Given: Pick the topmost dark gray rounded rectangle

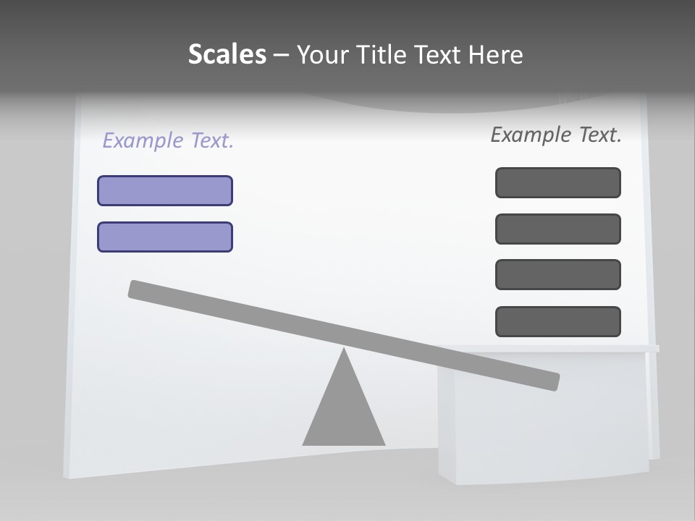Looking at the screenshot, I should 558,182.
